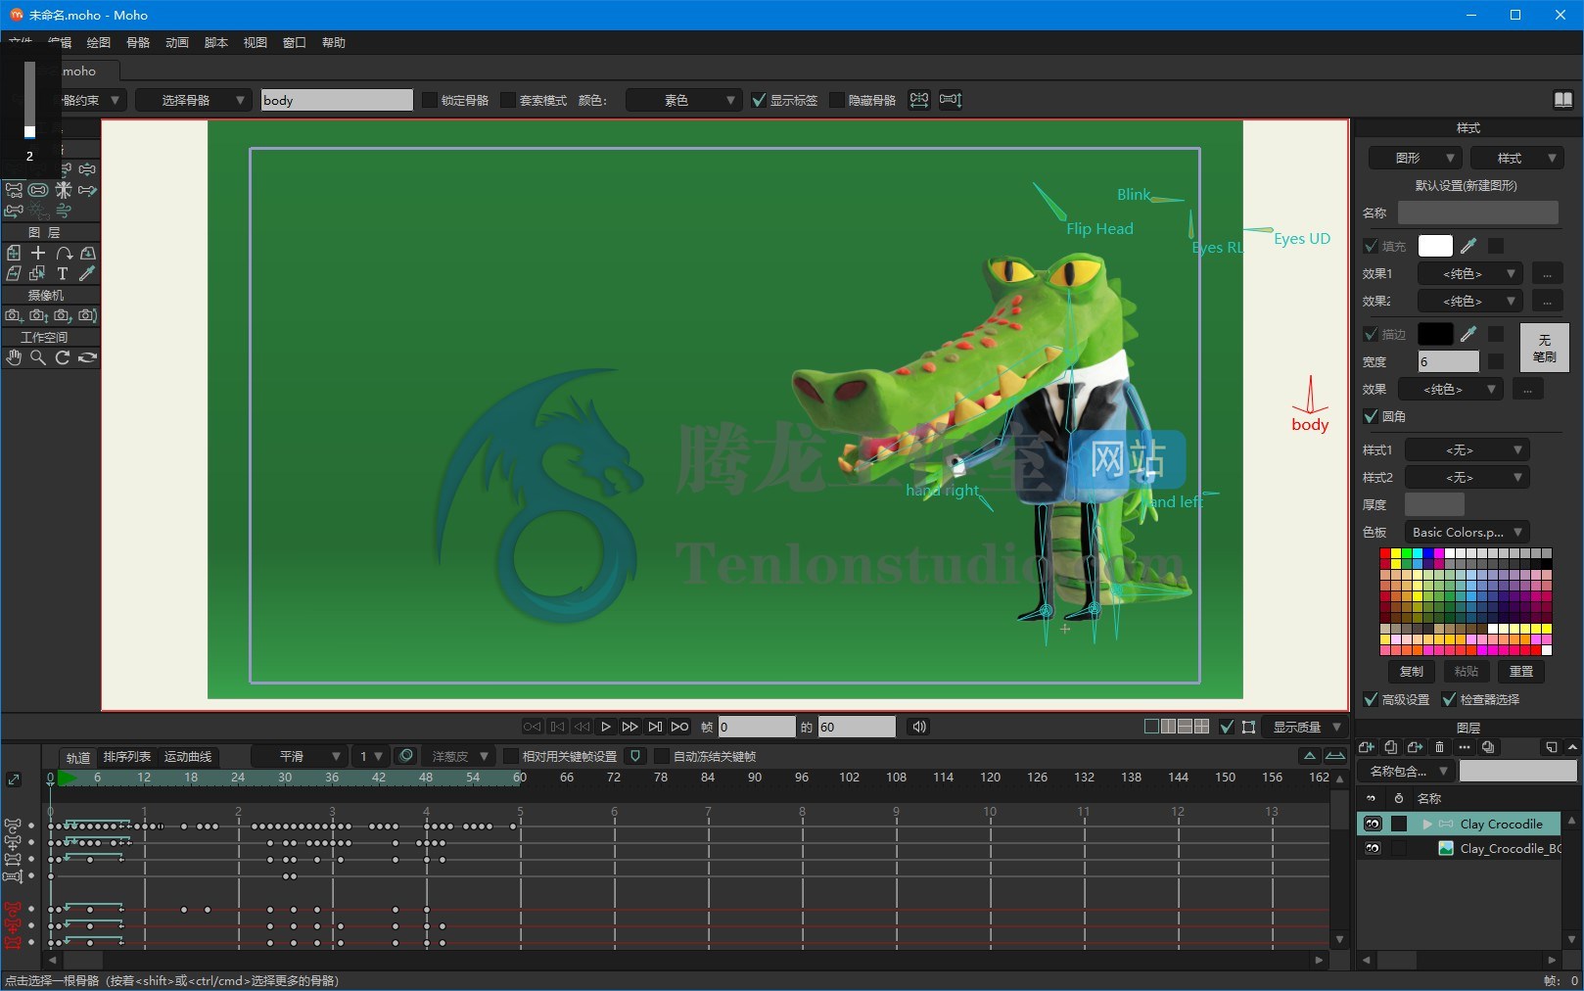The width and height of the screenshot is (1584, 991).
Task: Pick fill color with the fill eyedropper
Action: [1468, 246]
